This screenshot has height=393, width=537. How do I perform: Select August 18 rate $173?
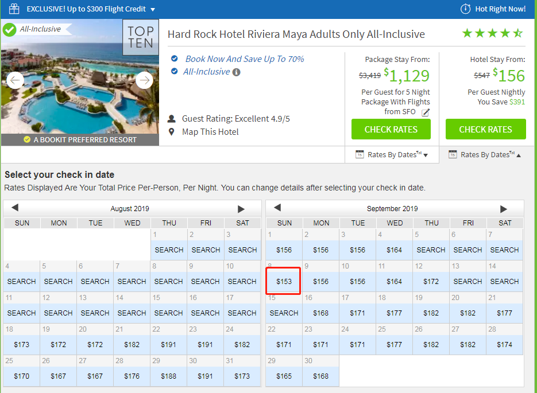pos(22,345)
